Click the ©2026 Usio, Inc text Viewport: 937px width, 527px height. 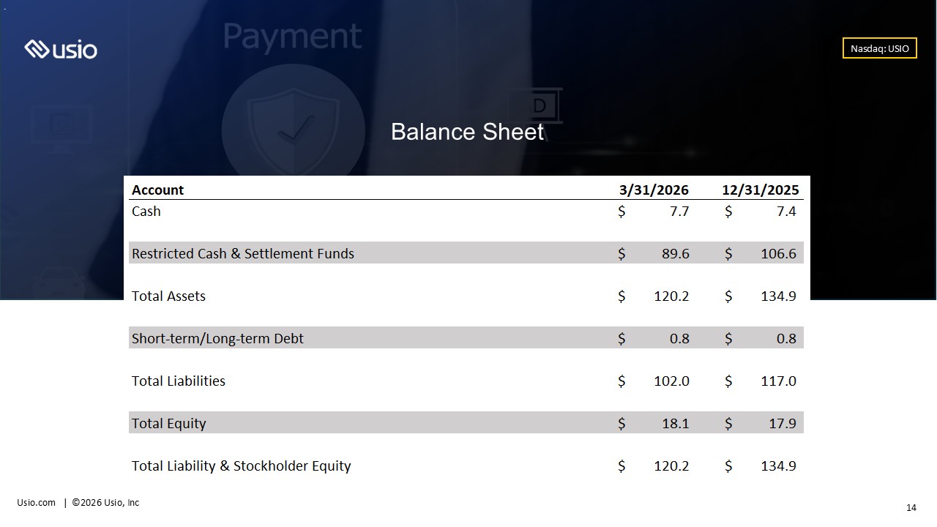(105, 502)
